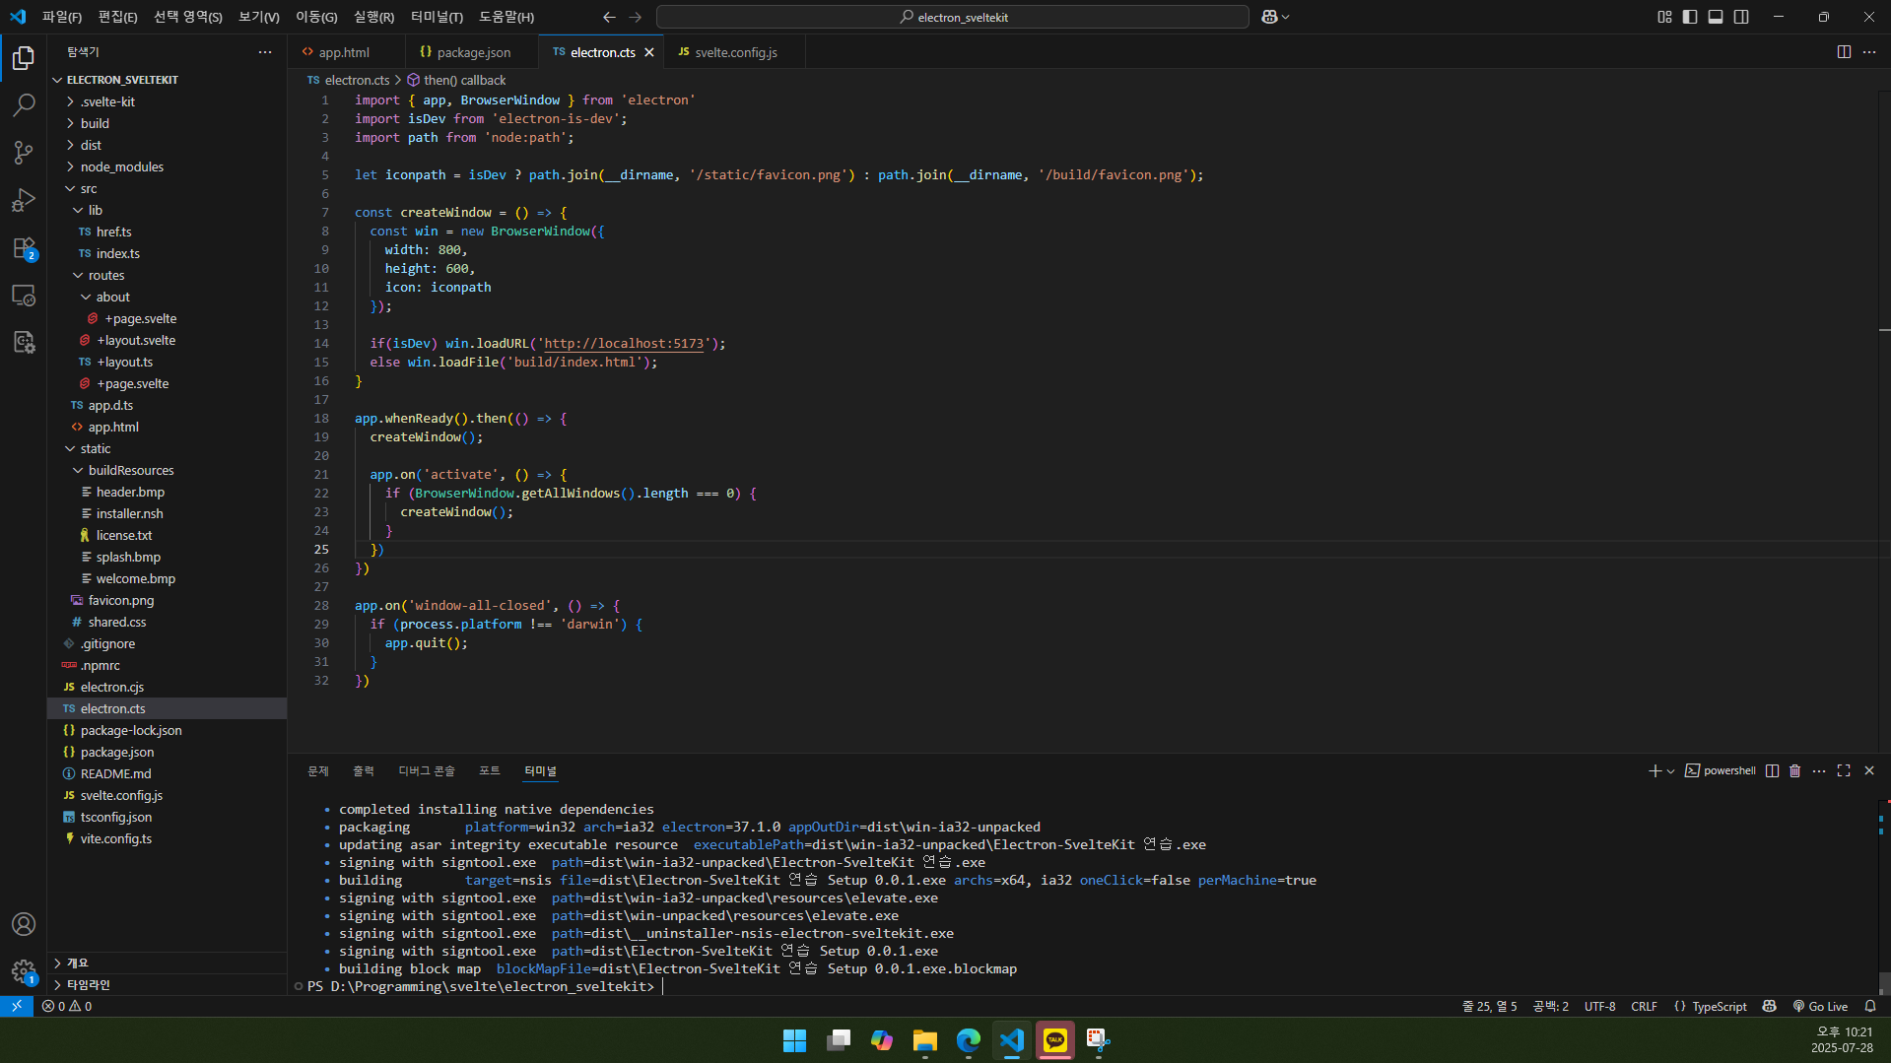Expand the Timeline section (타임라인)

pyautogui.click(x=167, y=984)
